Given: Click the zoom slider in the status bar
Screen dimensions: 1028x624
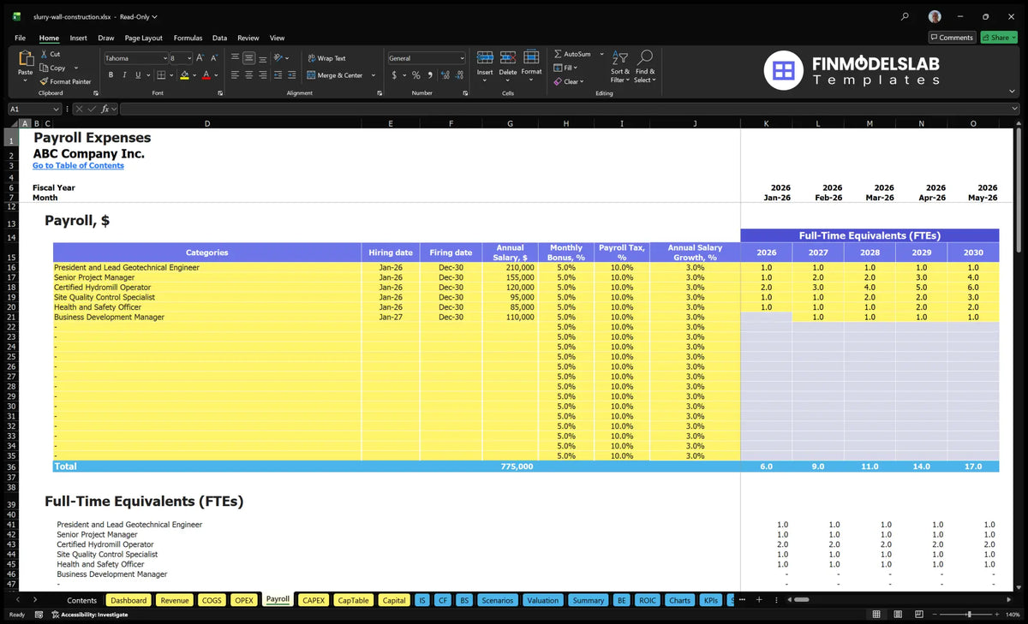Looking at the screenshot, I should [969, 615].
